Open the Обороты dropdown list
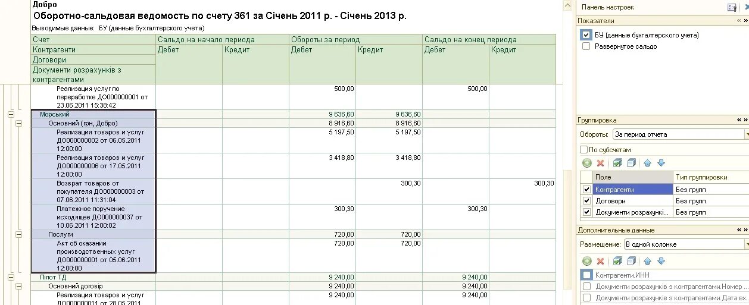The image size is (749, 305). click(746, 134)
